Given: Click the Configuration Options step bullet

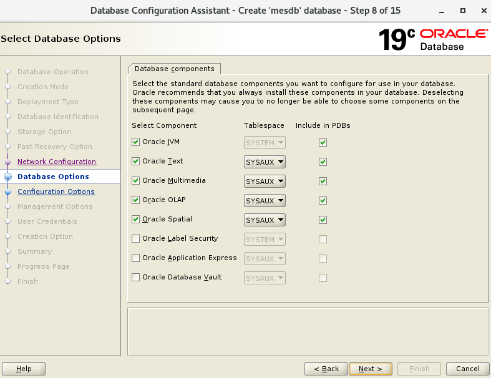Looking at the screenshot, I should click(x=8, y=192).
